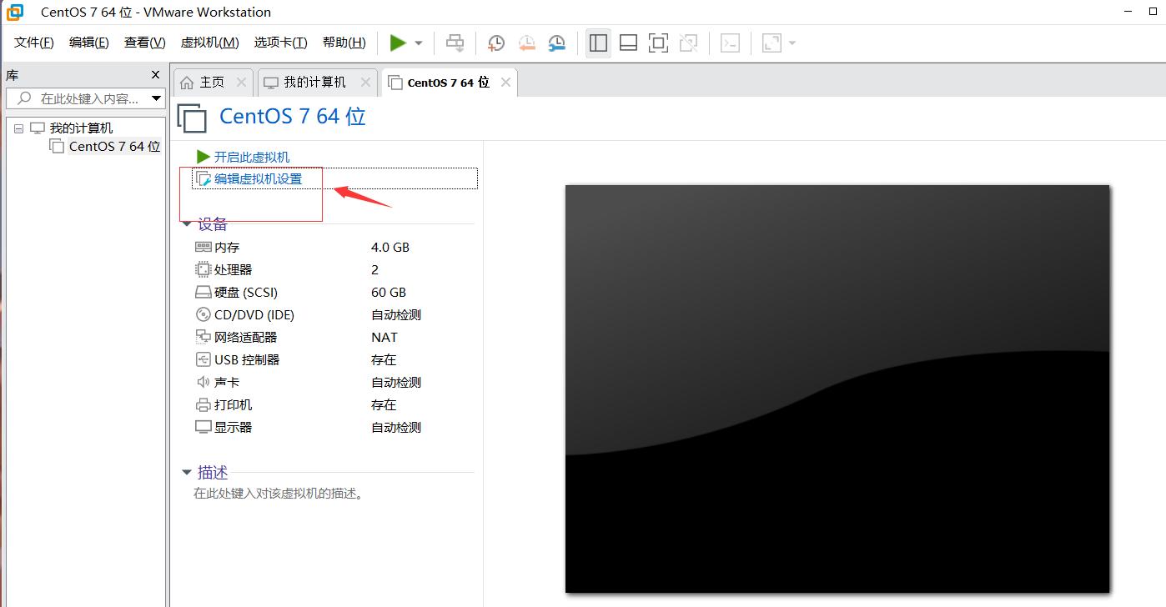Enter full screen mode icon
The height and width of the screenshot is (607, 1166).
(658, 43)
